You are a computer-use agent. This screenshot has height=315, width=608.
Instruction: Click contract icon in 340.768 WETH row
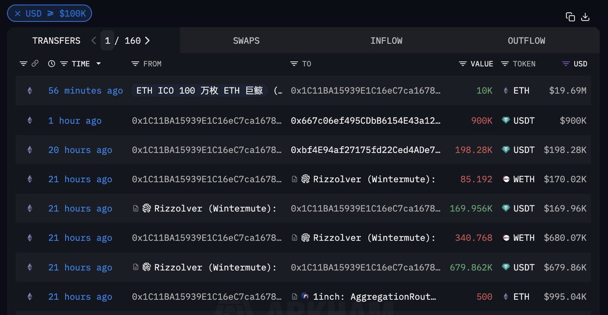coord(294,238)
